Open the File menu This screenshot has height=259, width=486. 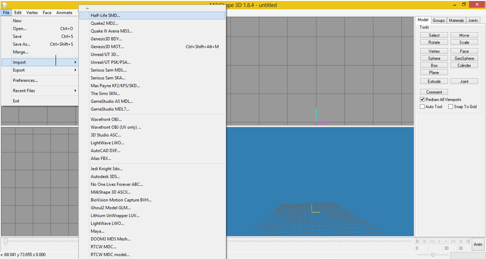click(x=6, y=13)
